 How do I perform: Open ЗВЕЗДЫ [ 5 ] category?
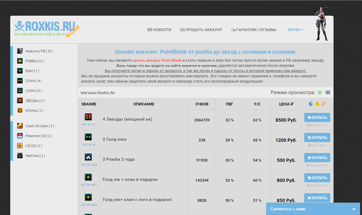point(35,100)
